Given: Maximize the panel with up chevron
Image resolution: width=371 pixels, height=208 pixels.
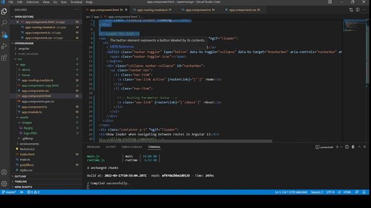Looking at the screenshot, I should coord(359,147).
